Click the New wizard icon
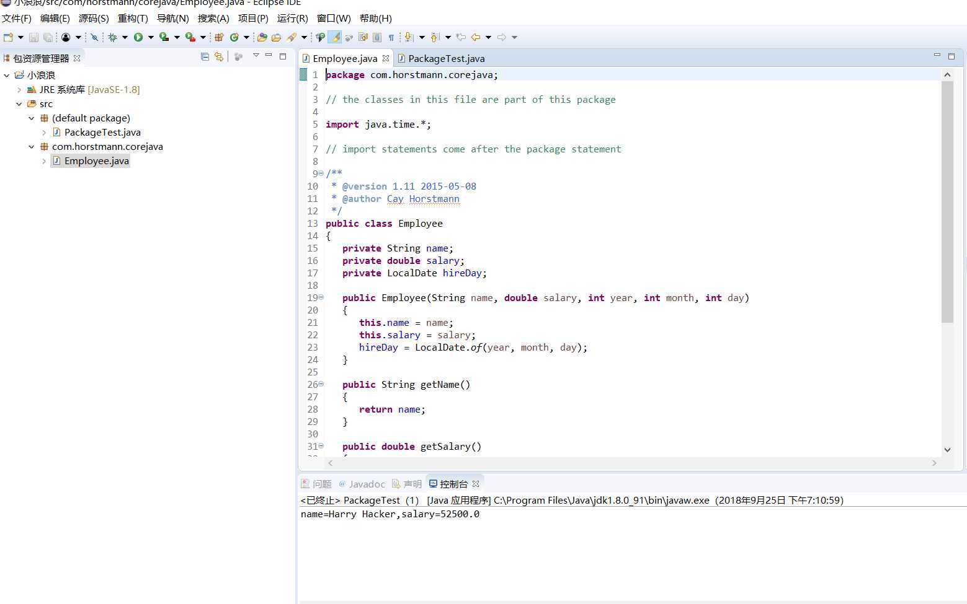 pyautogui.click(x=8, y=37)
